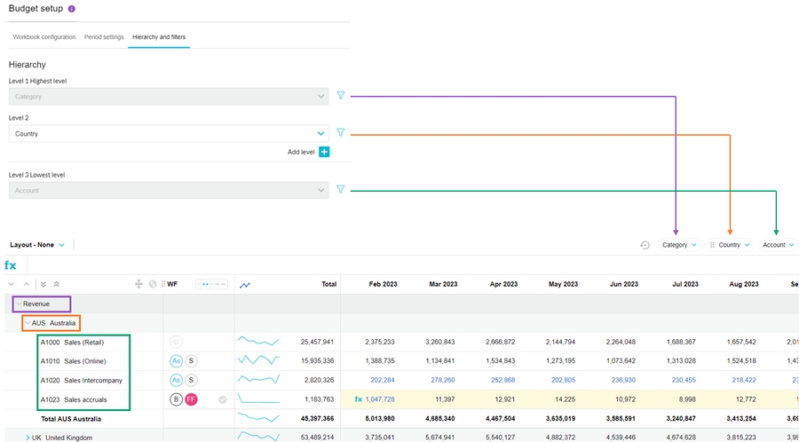799x442 pixels.
Task: Collapse the Revenue category row
Action: click(18, 304)
